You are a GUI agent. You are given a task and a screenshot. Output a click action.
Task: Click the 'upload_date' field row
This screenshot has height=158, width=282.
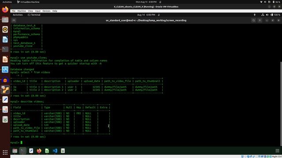(x=60, y=125)
